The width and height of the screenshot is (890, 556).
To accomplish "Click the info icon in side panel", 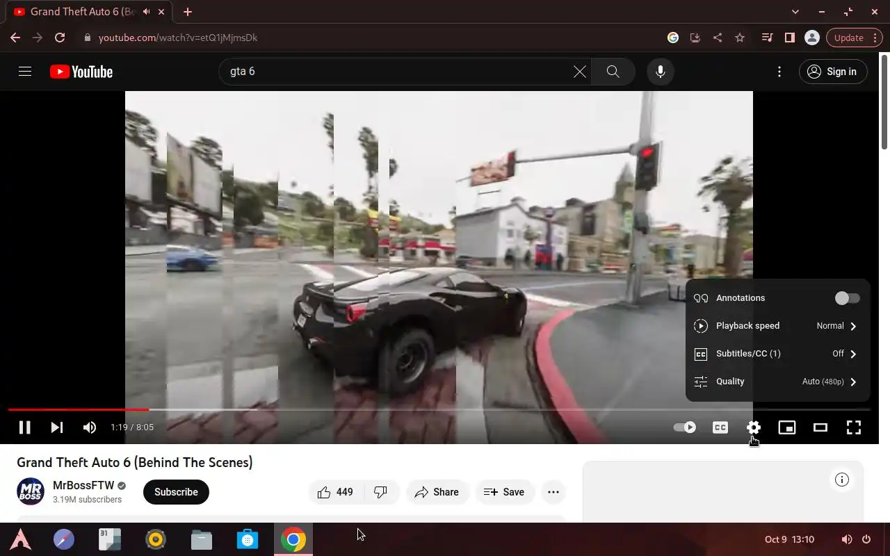I will (x=842, y=480).
